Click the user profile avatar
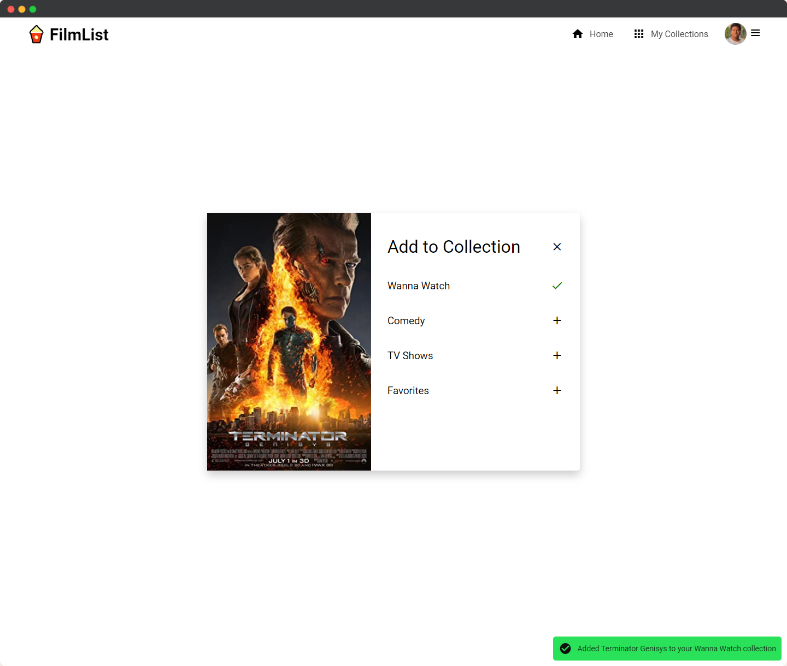Screen dimensions: 787x666 click(x=736, y=34)
